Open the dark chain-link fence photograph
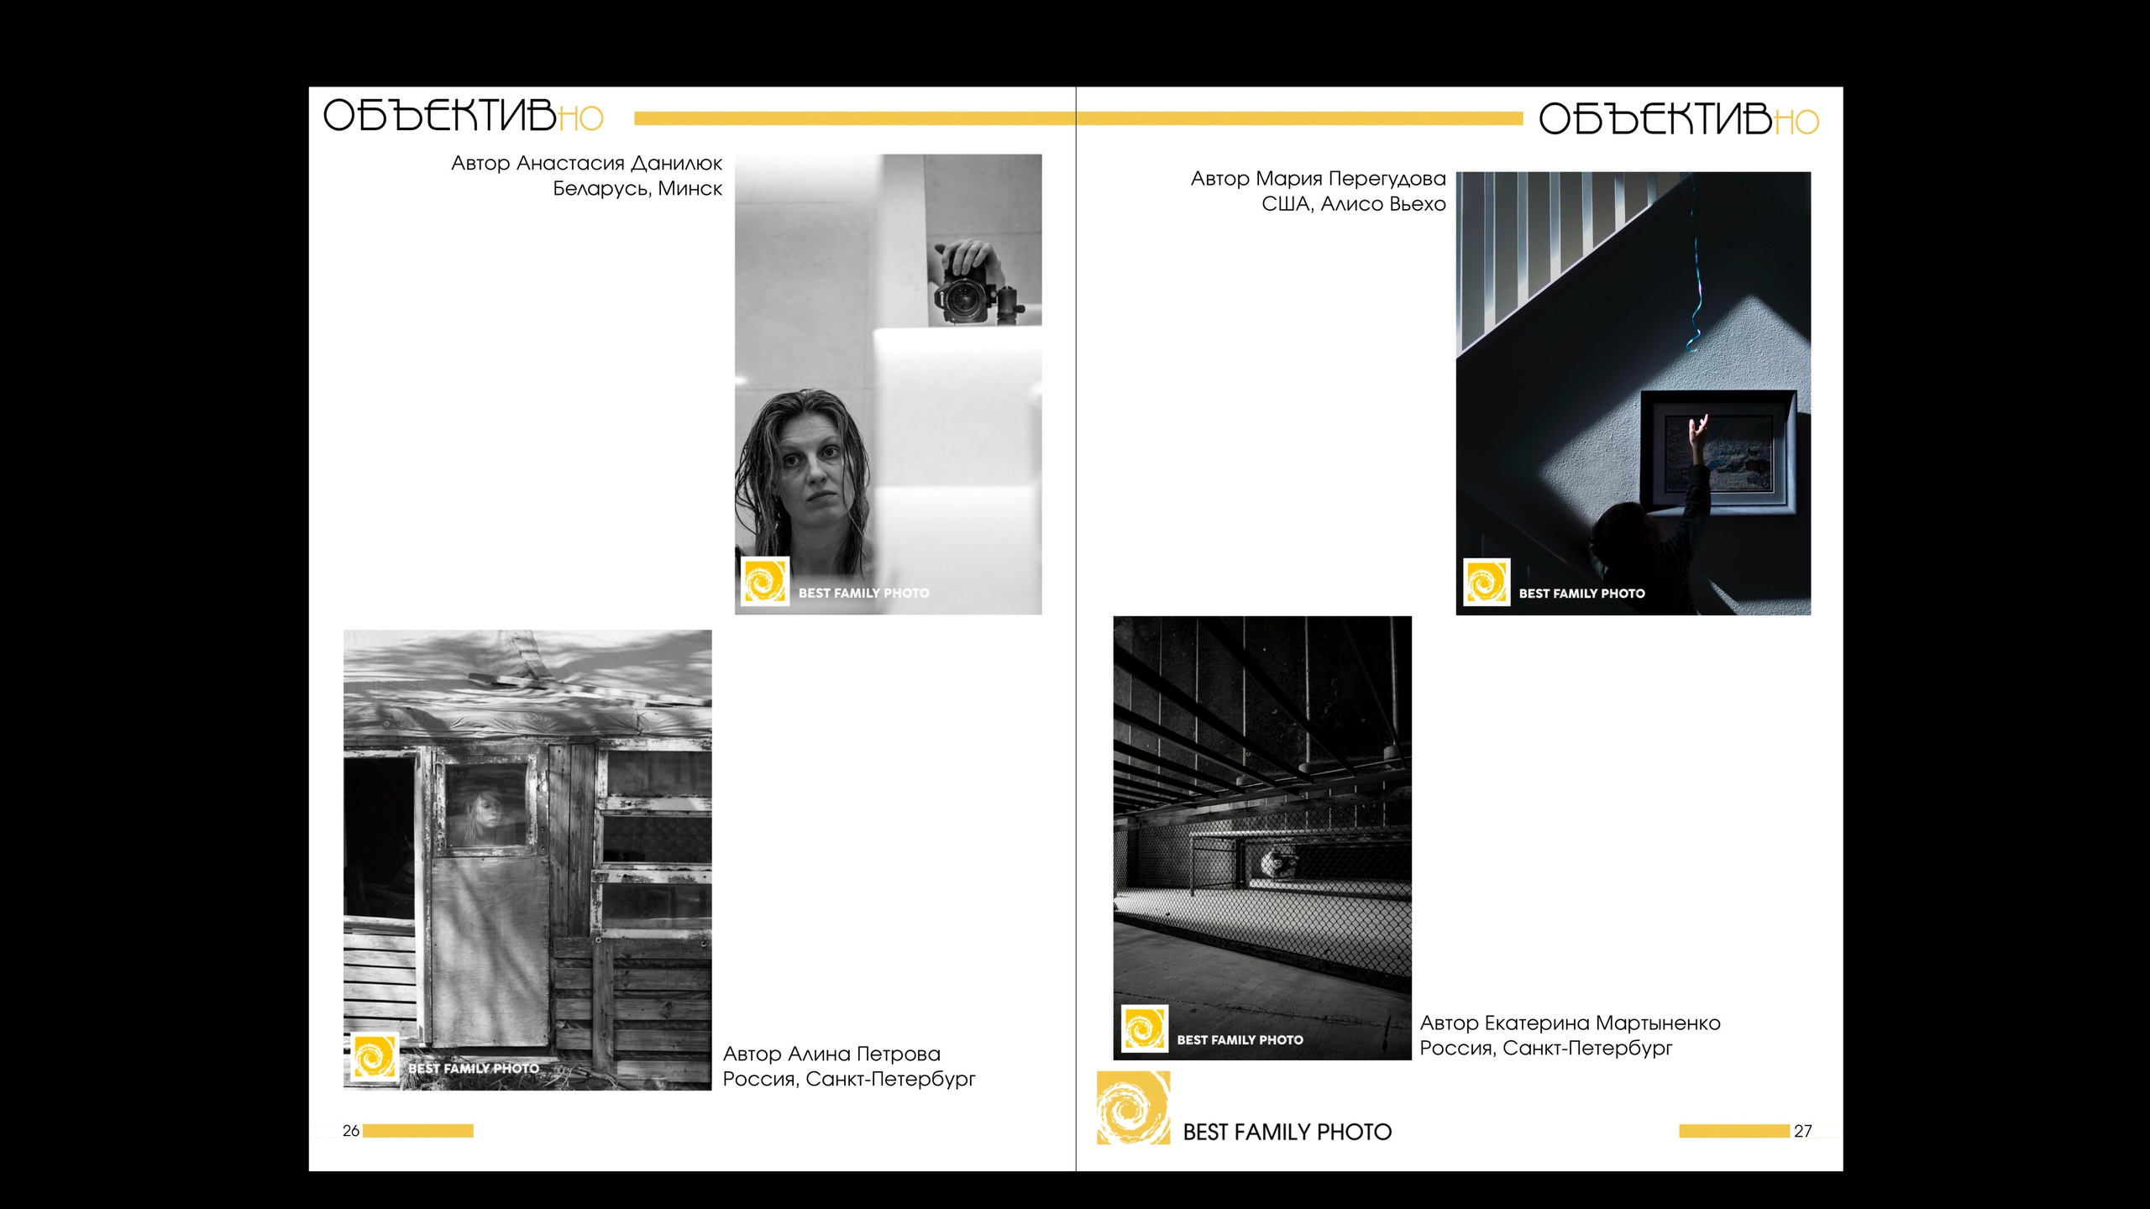2150x1209 pixels. tap(1261, 837)
